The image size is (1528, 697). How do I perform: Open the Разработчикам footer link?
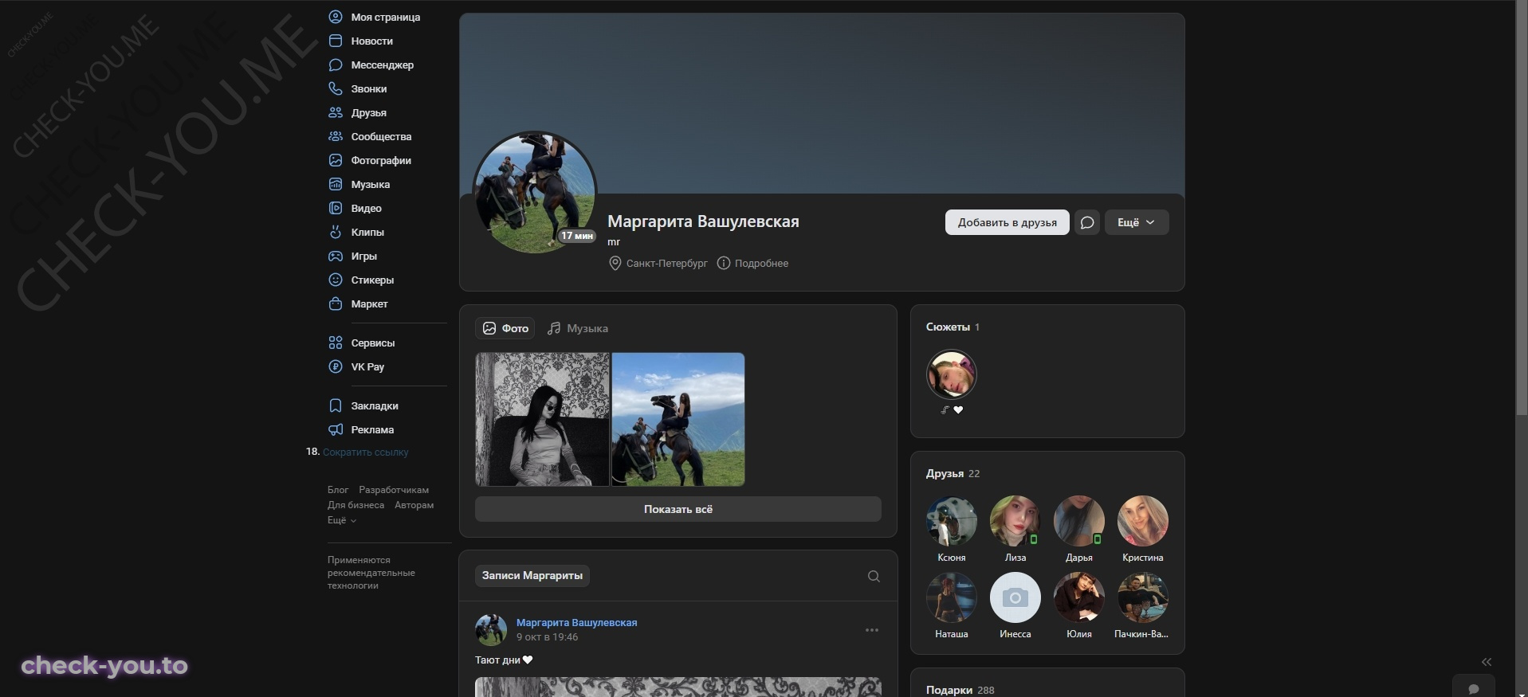pyautogui.click(x=394, y=490)
